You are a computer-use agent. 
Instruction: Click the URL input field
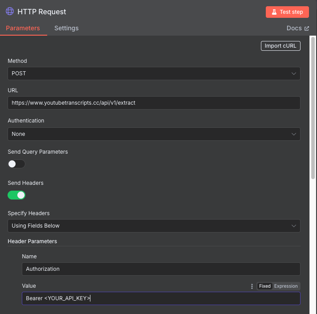(154, 103)
